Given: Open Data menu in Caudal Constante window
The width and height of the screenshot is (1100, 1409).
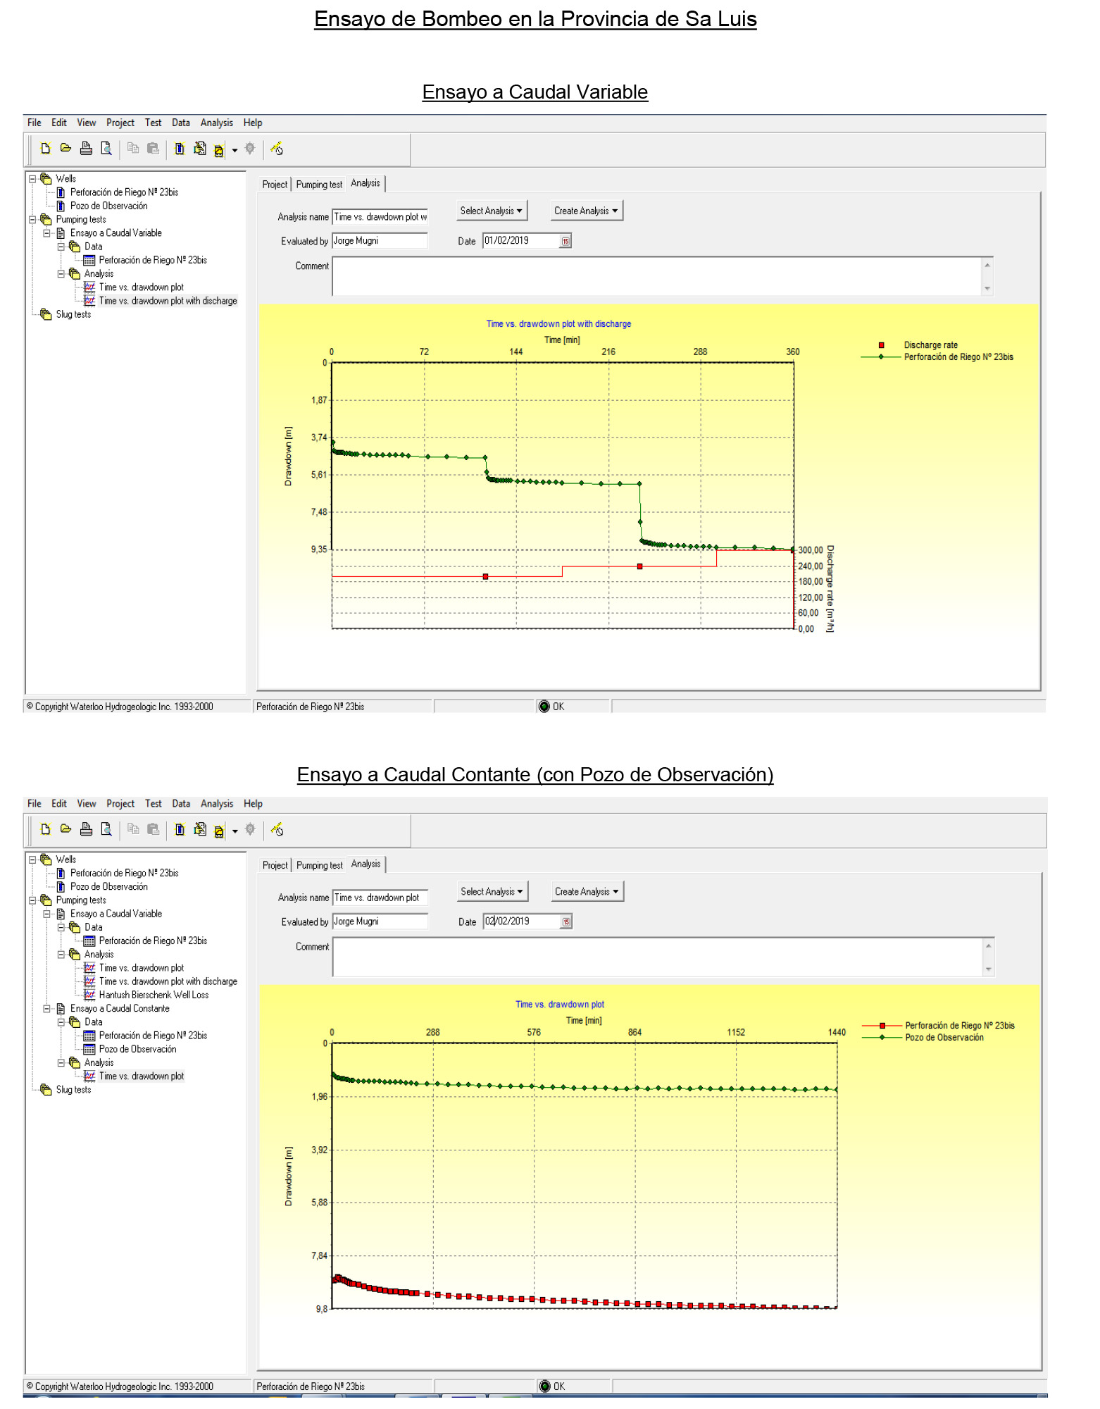Looking at the screenshot, I should pyautogui.click(x=181, y=803).
